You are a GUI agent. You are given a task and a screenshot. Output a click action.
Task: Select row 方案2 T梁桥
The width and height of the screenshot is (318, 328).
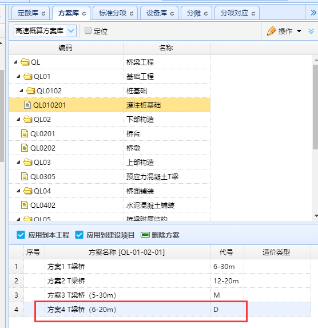pyautogui.click(x=160, y=280)
